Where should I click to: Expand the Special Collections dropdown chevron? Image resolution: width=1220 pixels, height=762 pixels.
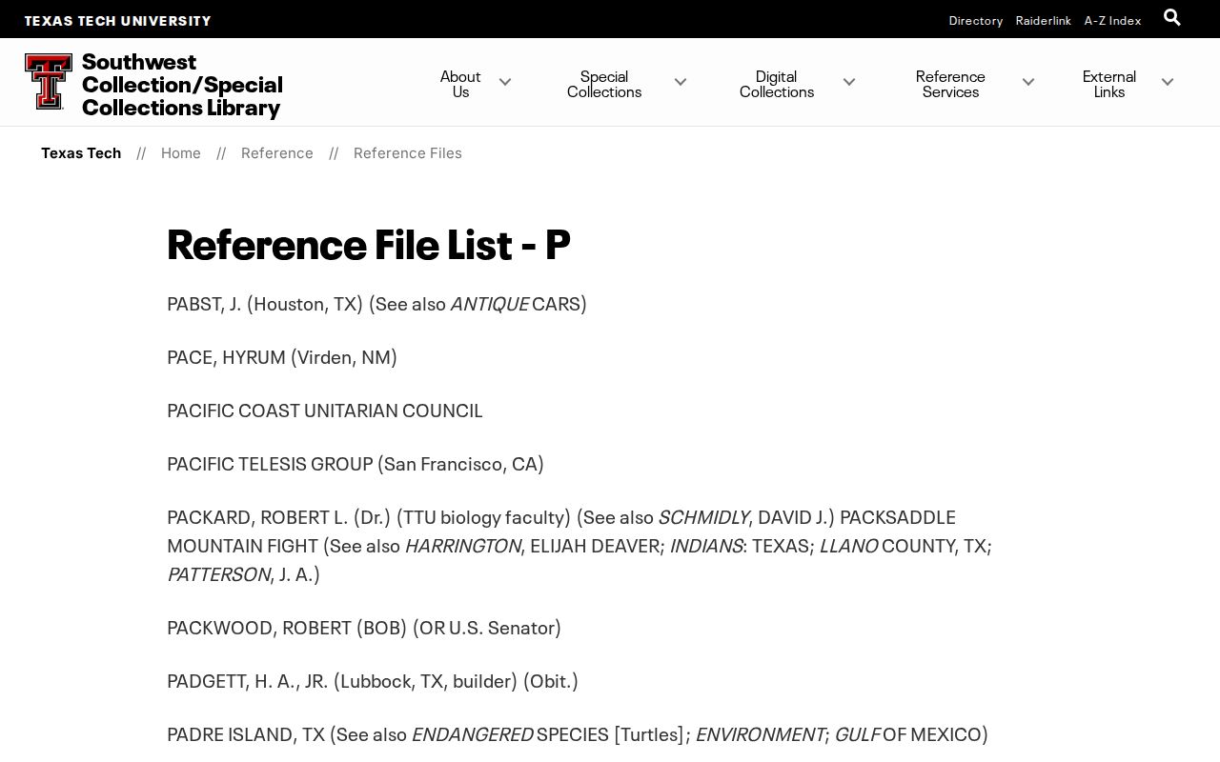click(681, 83)
